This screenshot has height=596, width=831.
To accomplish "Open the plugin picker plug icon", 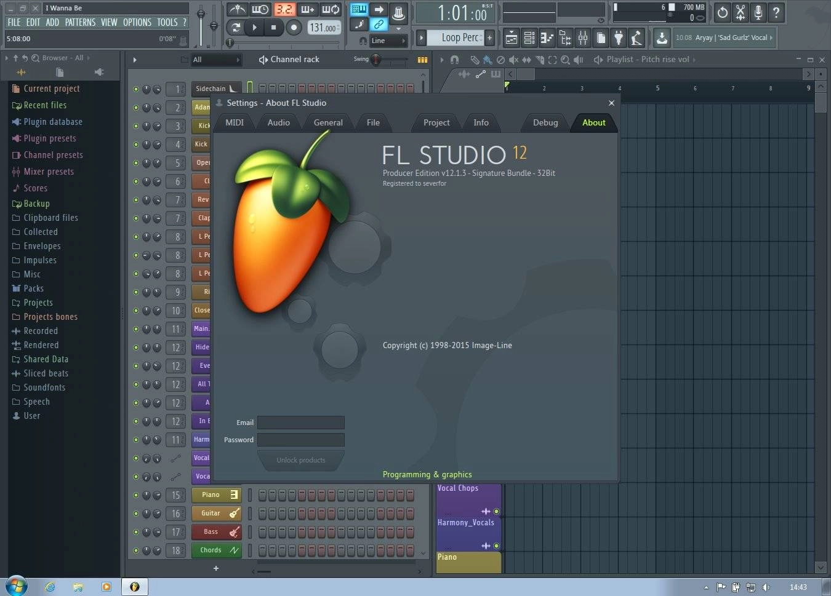I will coord(619,38).
